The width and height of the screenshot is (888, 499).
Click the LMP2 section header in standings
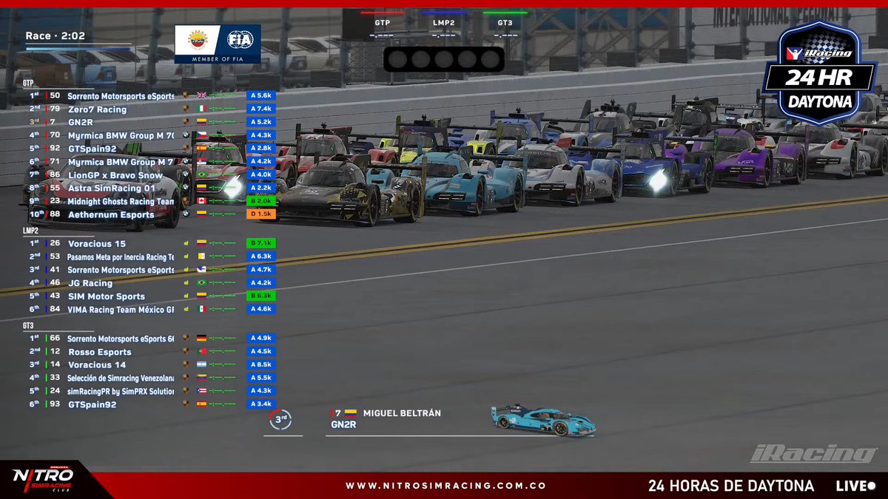coord(30,231)
